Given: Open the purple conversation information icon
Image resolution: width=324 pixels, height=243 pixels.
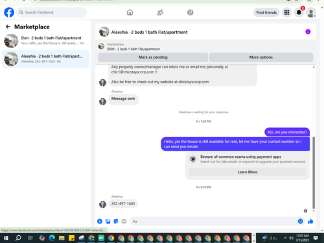Looking at the screenshot, I should pyautogui.click(x=308, y=32).
